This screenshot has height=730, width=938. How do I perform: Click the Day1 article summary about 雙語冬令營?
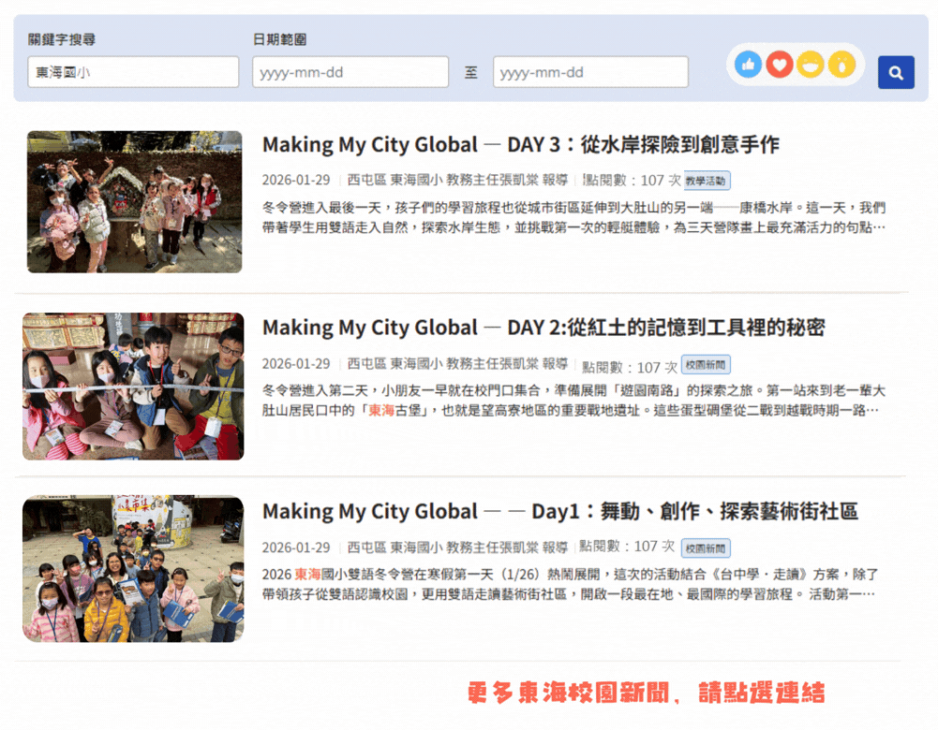coord(573,584)
